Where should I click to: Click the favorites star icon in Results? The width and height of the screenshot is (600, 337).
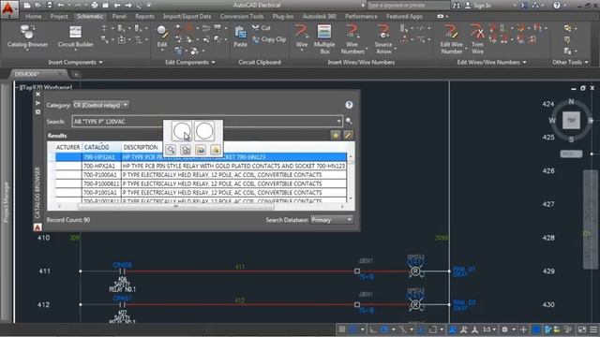pos(336,135)
